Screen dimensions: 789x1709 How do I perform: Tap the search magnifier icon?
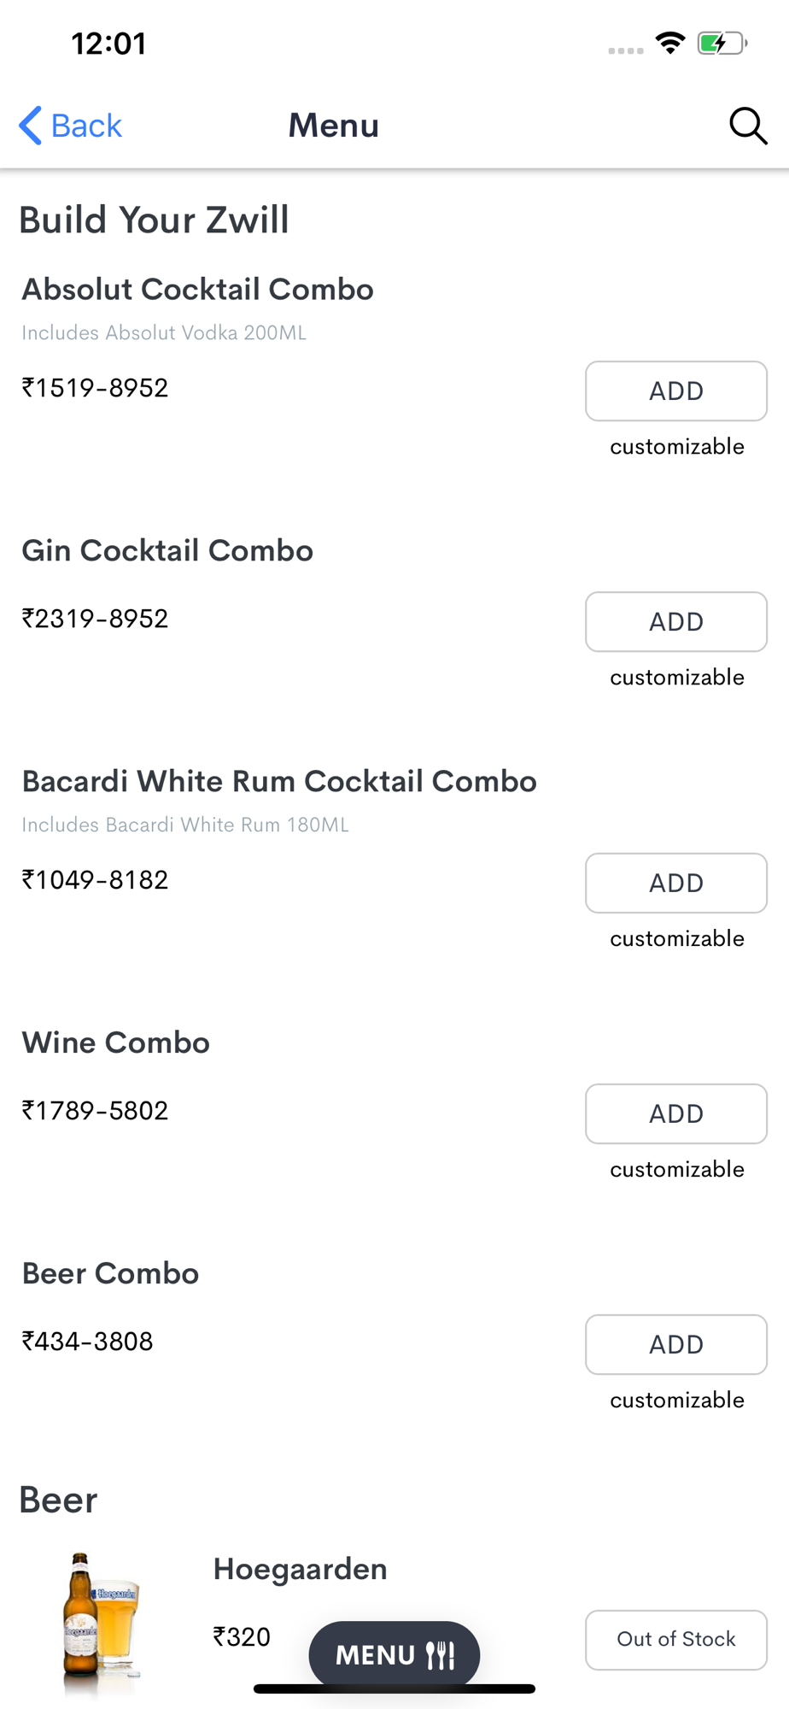(748, 126)
